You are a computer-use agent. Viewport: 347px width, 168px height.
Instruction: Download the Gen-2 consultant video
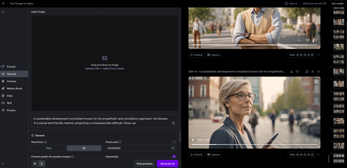click(x=291, y=72)
